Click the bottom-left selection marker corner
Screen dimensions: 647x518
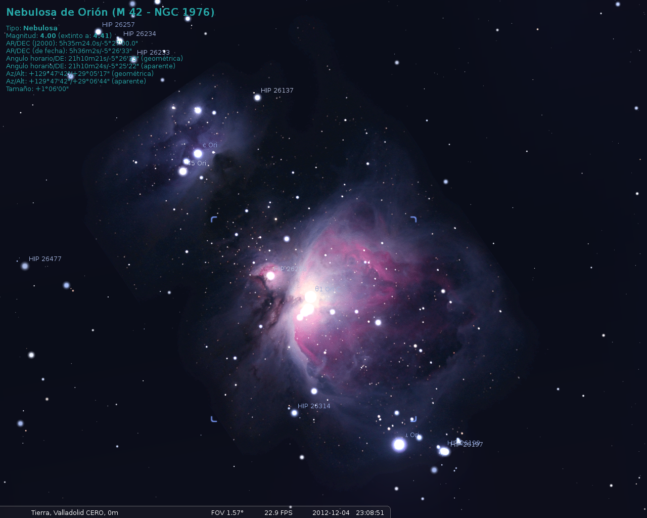214,419
